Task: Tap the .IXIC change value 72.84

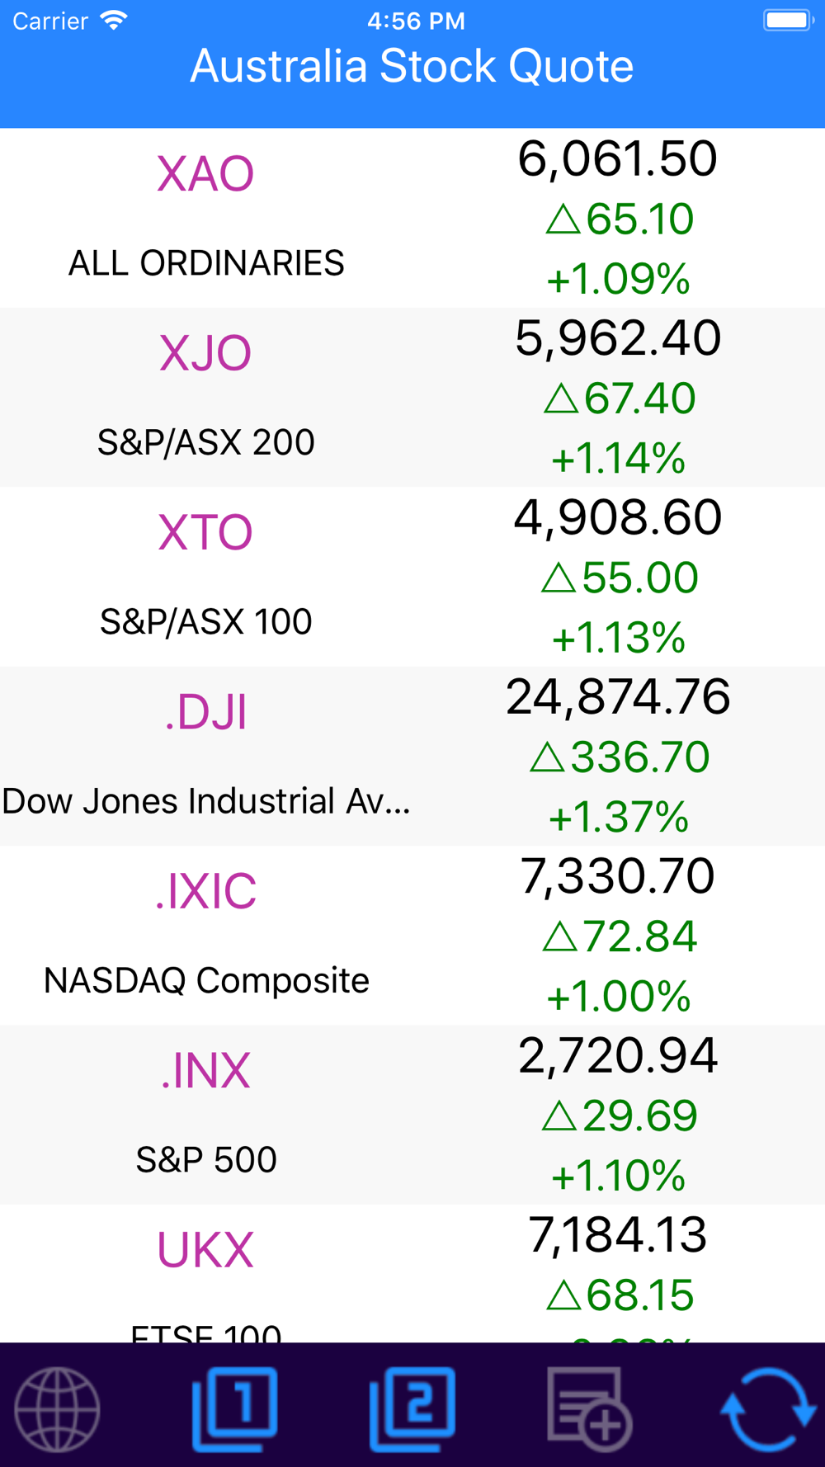Action: (x=639, y=936)
